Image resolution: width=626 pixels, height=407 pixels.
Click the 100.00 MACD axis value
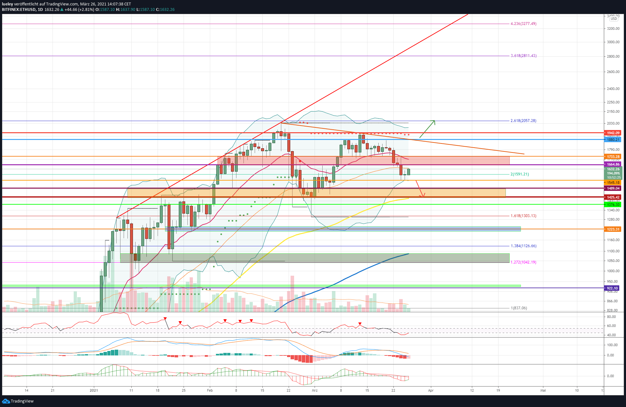612,345
